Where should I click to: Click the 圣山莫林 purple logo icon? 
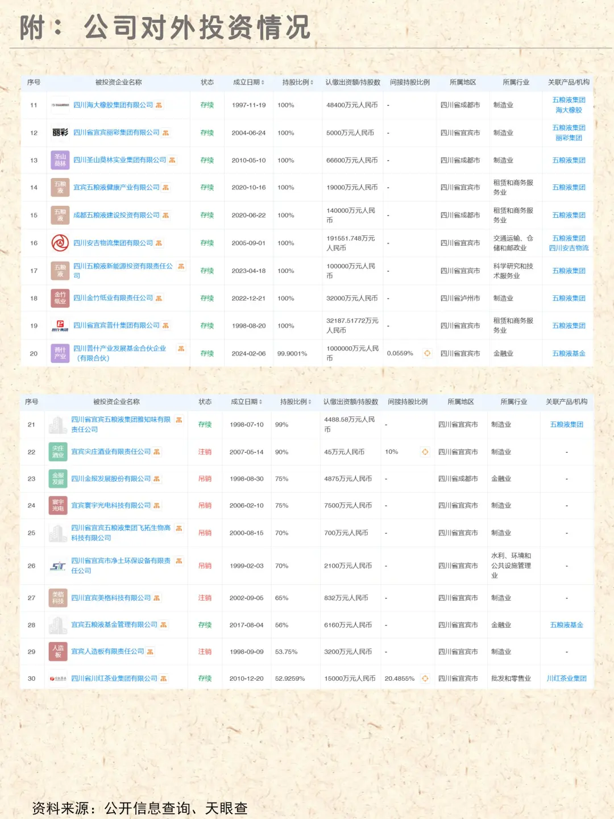(60, 160)
